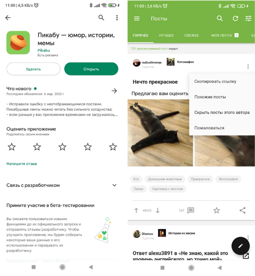Image resolution: width=255 pixels, height=276 pixels.
Task: Tap the share icon under cat post
Action: click(x=243, y=210)
